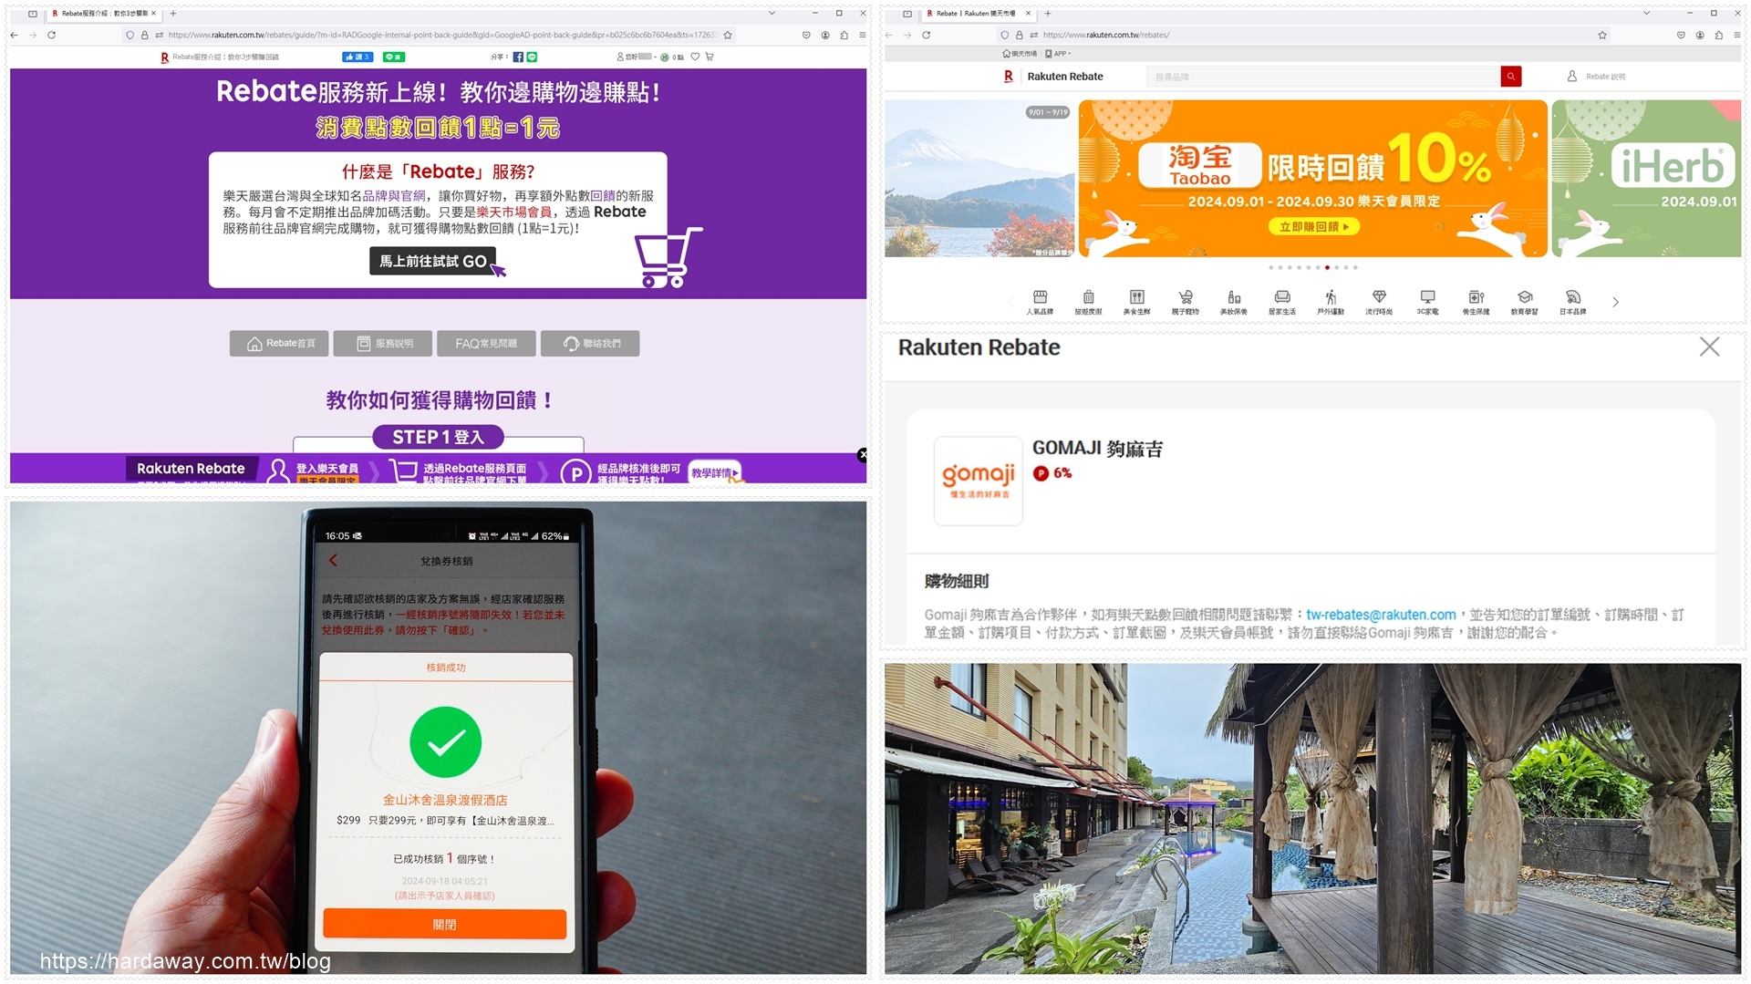The image size is (1751, 984).
Task: List all tabs in the right browser
Action: 1646,13
